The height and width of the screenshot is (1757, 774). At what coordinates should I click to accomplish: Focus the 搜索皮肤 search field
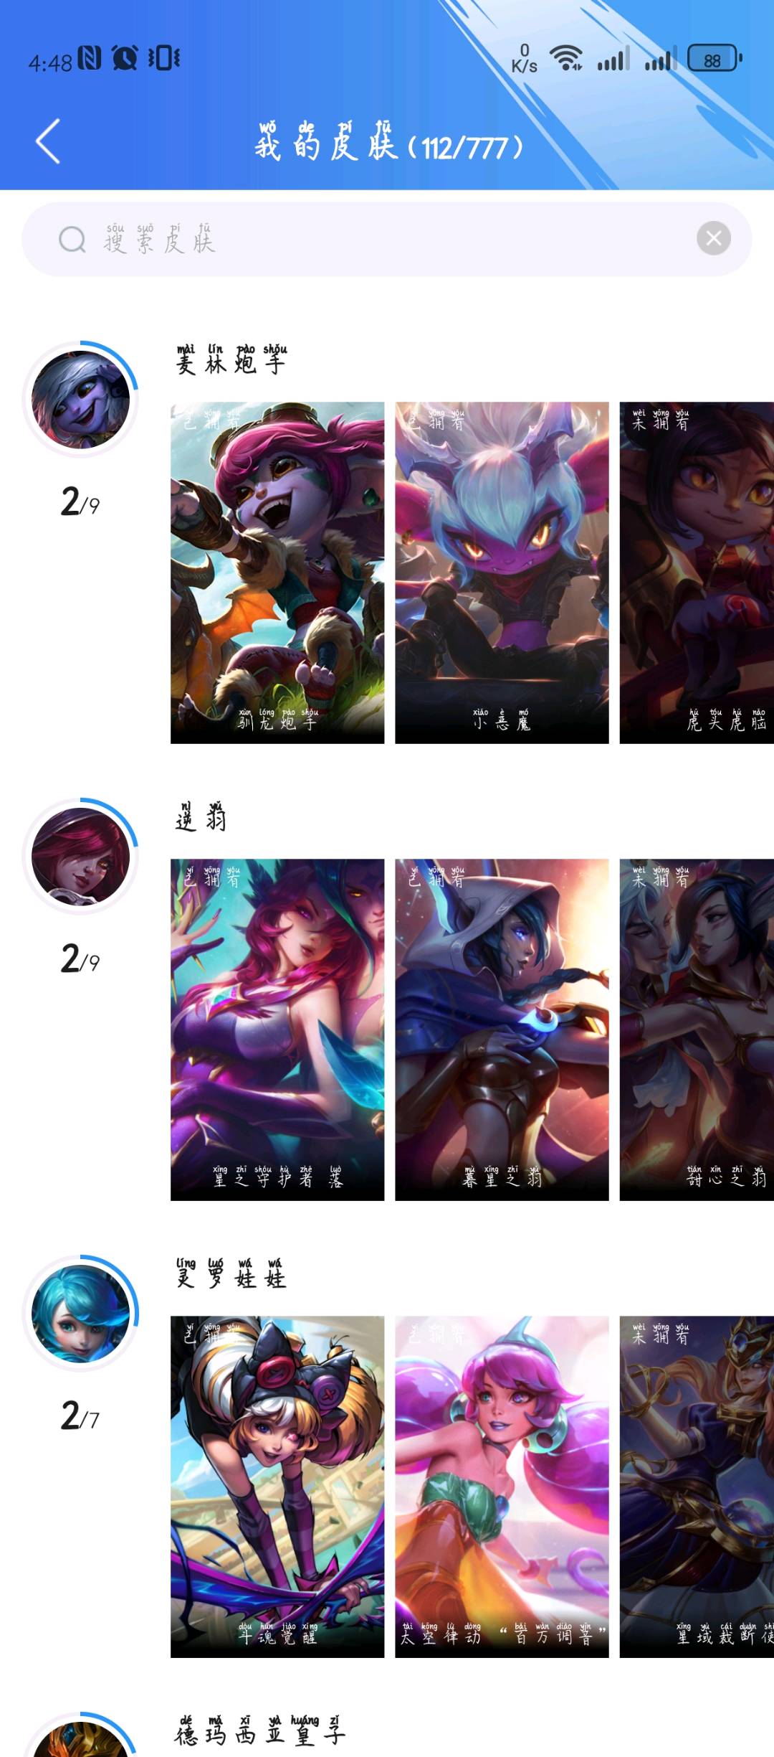[x=387, y=239]
